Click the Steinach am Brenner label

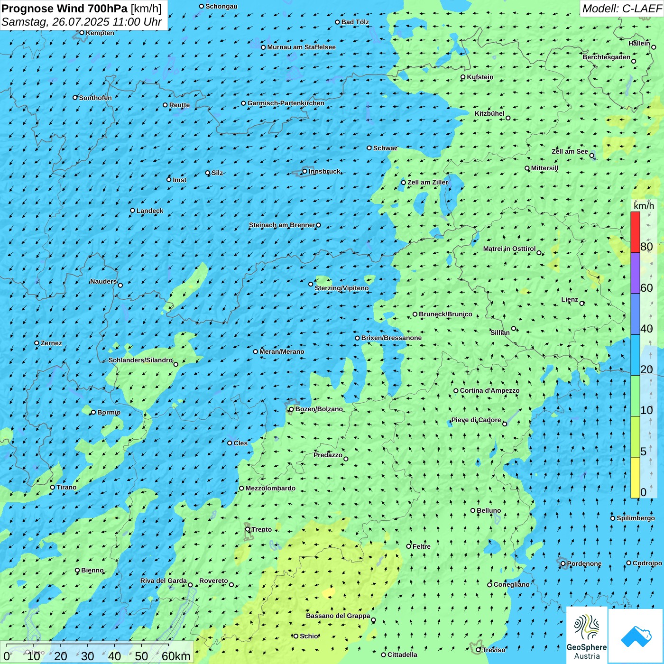(x=282, y=225)
